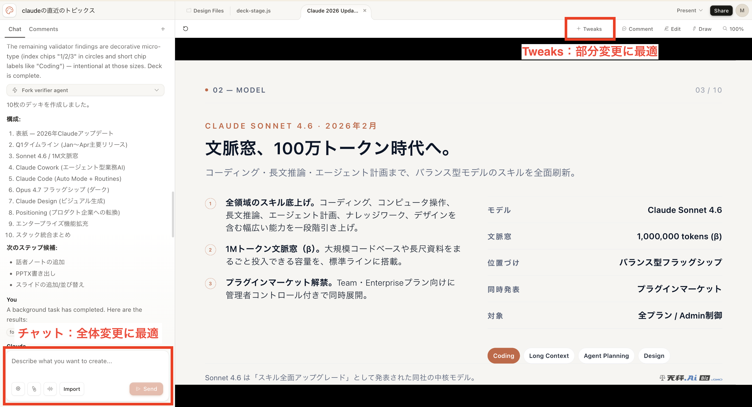Click the Share button
This screenshot has height=407, width=752.
pos(721,10)
